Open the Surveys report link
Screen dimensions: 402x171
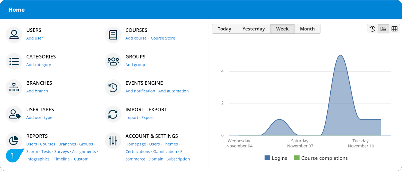(x=62, y=152)
